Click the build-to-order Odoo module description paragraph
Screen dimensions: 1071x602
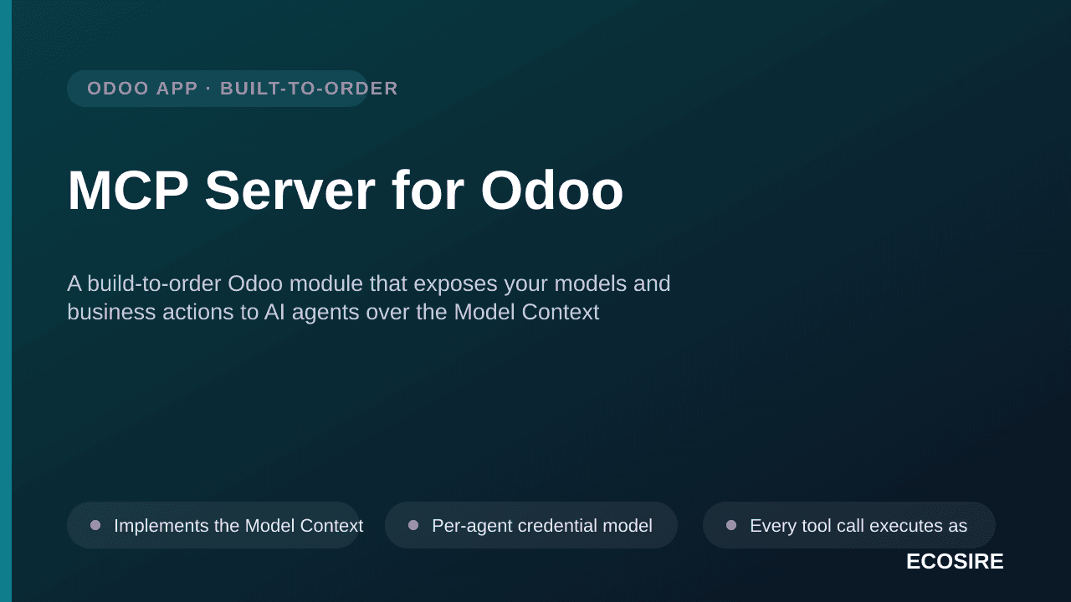point(369,298)
